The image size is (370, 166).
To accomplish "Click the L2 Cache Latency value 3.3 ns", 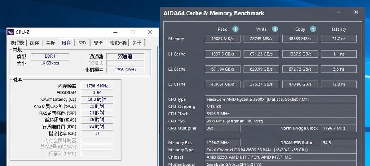I will tap(339, 69).
